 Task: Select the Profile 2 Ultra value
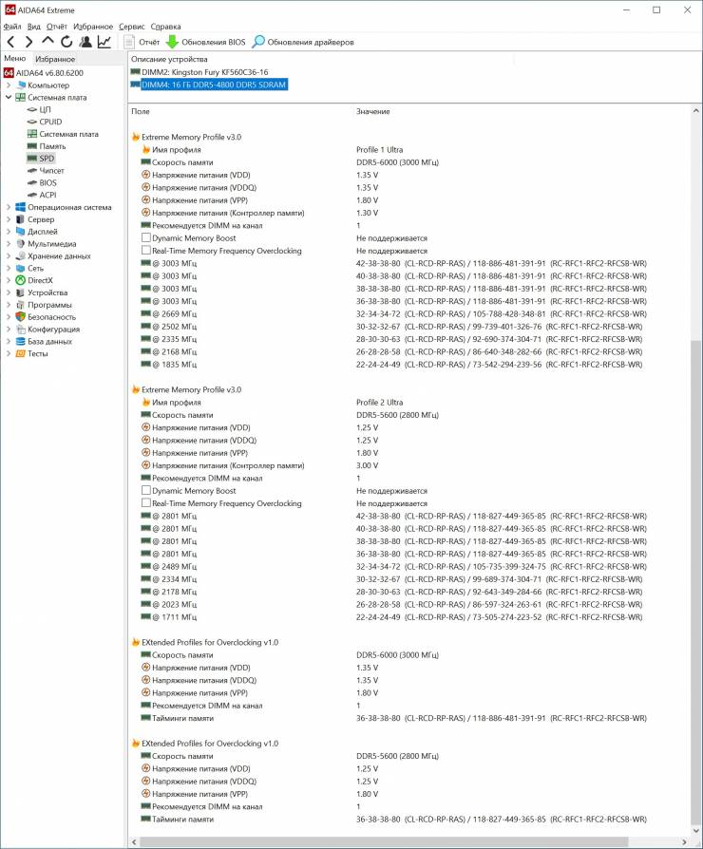[380, 403]
